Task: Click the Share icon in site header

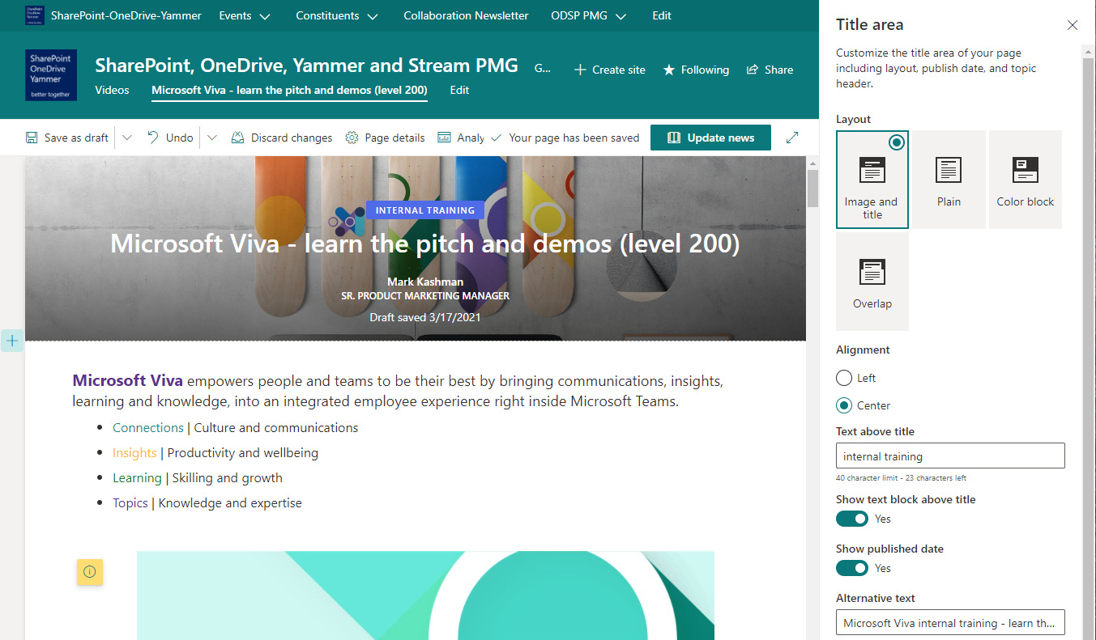Action: point(753,70)
